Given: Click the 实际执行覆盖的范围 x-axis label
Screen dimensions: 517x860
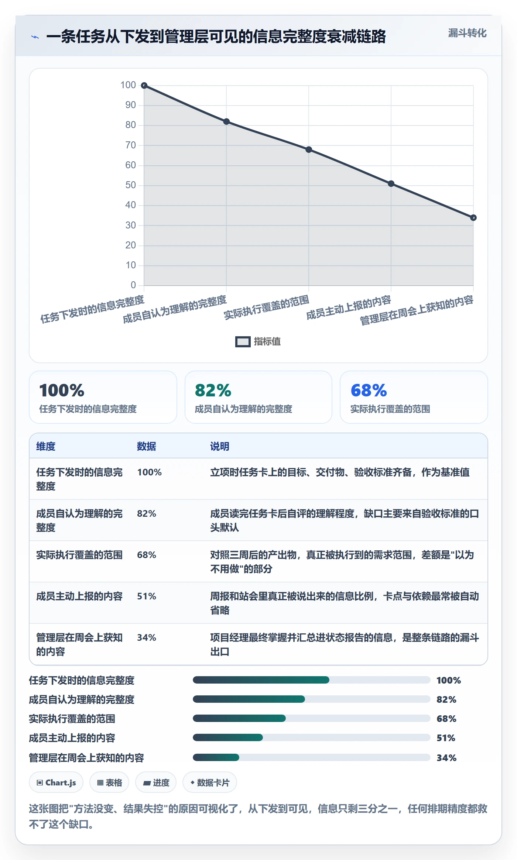Looking at the screenshot, I should pos(267,307).
